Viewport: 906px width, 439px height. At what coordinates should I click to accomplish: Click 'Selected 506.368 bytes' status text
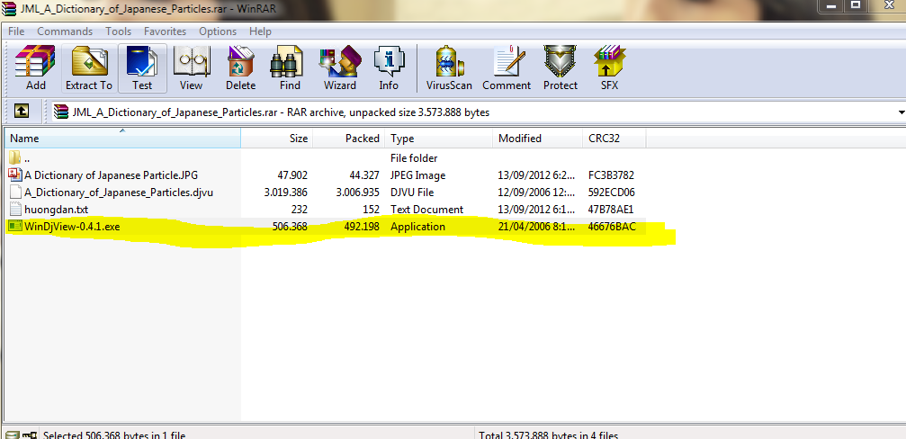point(114,435)
